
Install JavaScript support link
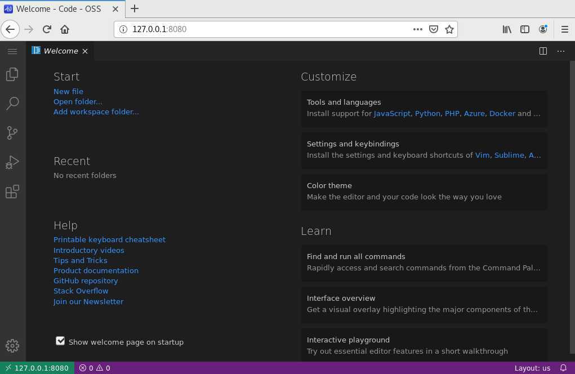392,114
